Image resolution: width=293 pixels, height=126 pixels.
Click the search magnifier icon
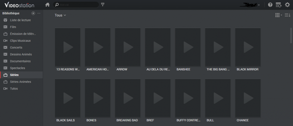[x=57, y=5]
